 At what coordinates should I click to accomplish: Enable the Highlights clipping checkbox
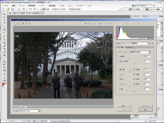(x=105, y=24)
